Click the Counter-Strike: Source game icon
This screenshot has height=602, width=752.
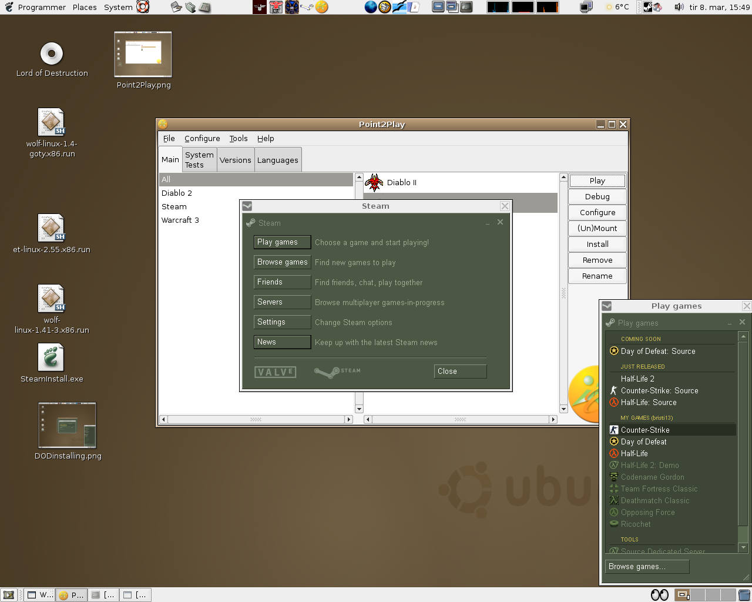coord(614,390)
